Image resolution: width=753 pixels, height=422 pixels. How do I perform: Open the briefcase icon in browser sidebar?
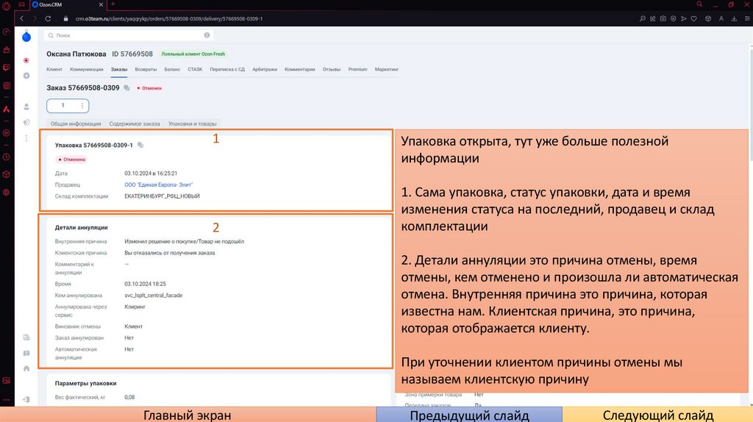6,49
